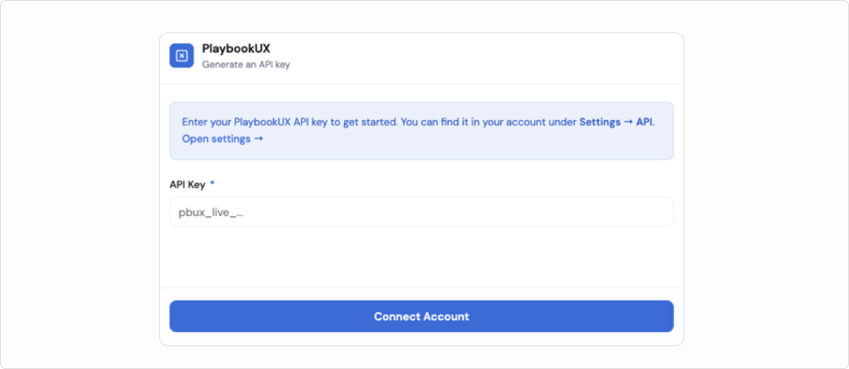Click the 'API Key' field label

tap(187, 184)
